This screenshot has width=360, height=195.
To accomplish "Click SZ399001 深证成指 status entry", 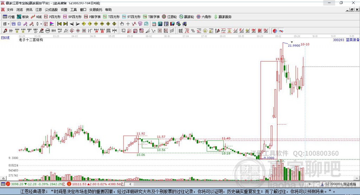I will coord(339,184).
